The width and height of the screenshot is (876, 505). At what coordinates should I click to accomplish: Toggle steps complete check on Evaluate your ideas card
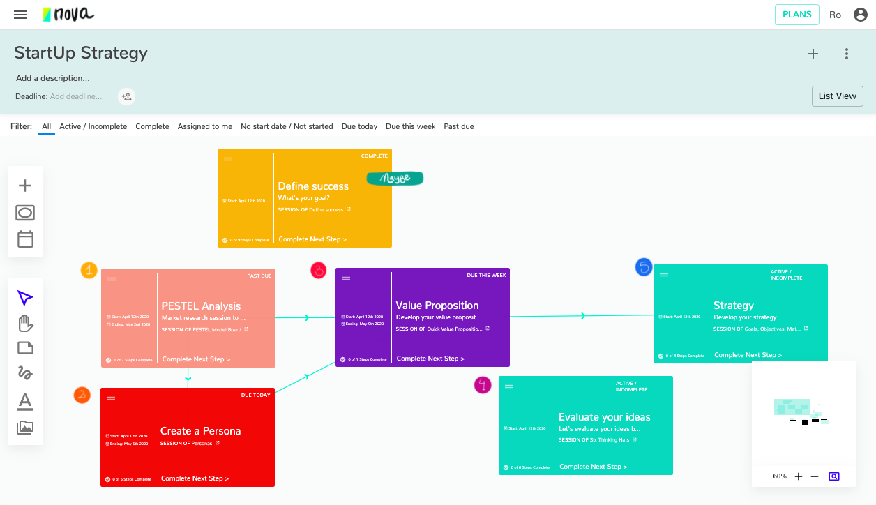tap(506, 467)
